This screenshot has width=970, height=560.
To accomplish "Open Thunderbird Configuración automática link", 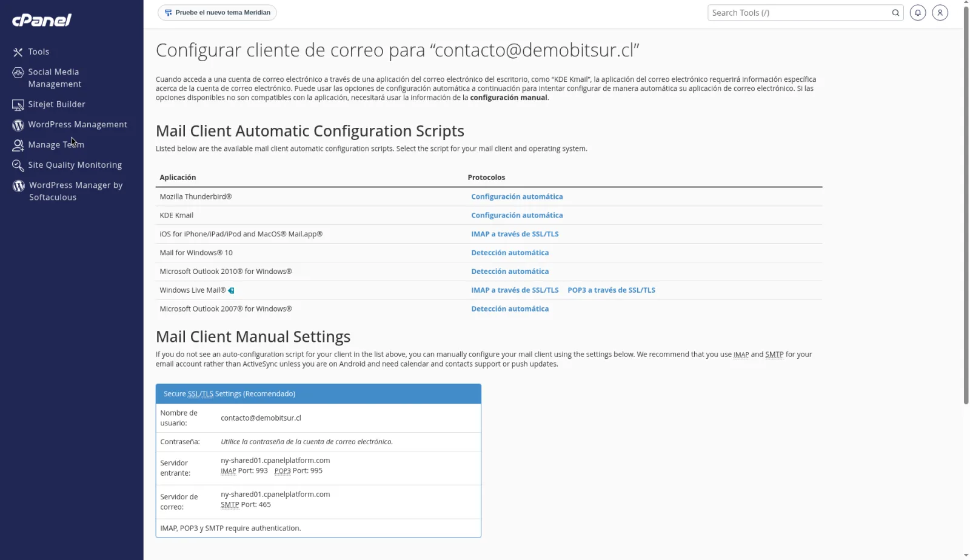I will [517, 196].
